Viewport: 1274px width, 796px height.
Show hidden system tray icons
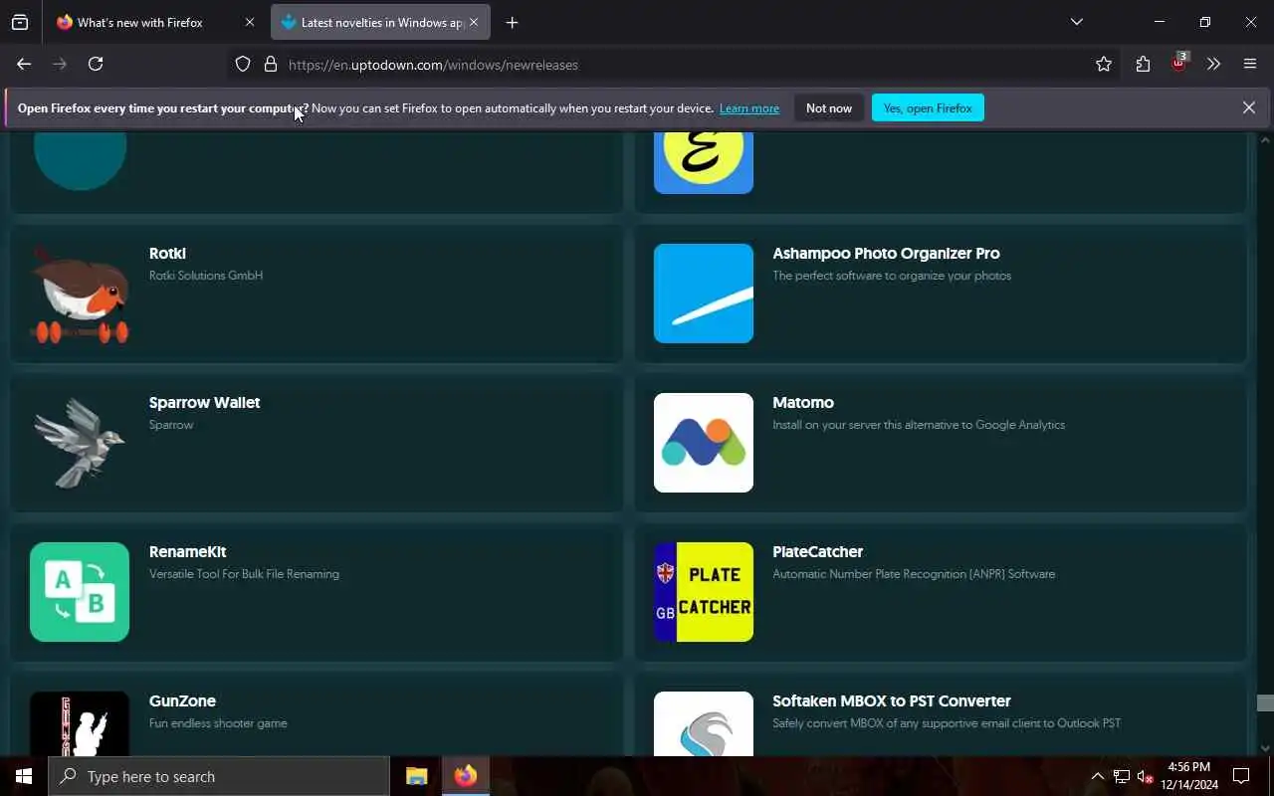1098,777
